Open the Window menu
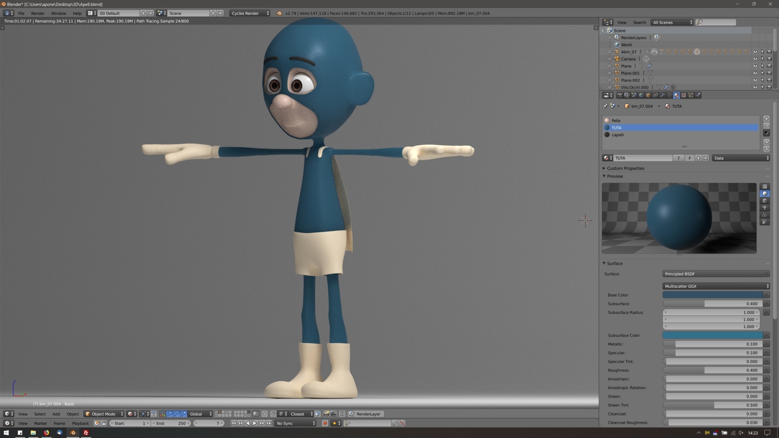This screenshot has width=779, height=438. [58, 13]
